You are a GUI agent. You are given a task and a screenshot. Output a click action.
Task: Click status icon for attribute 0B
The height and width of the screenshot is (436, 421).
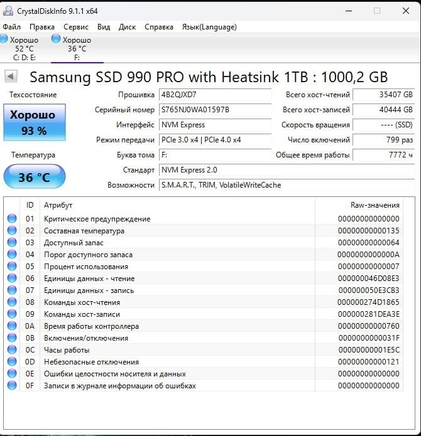coord(12,338)
